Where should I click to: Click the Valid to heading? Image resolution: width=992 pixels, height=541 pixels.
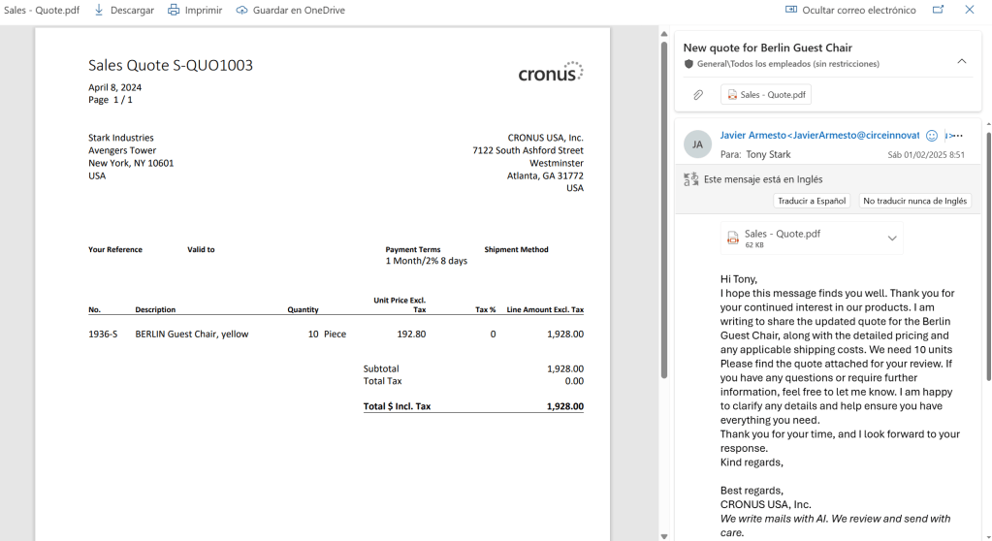[201, 250]
